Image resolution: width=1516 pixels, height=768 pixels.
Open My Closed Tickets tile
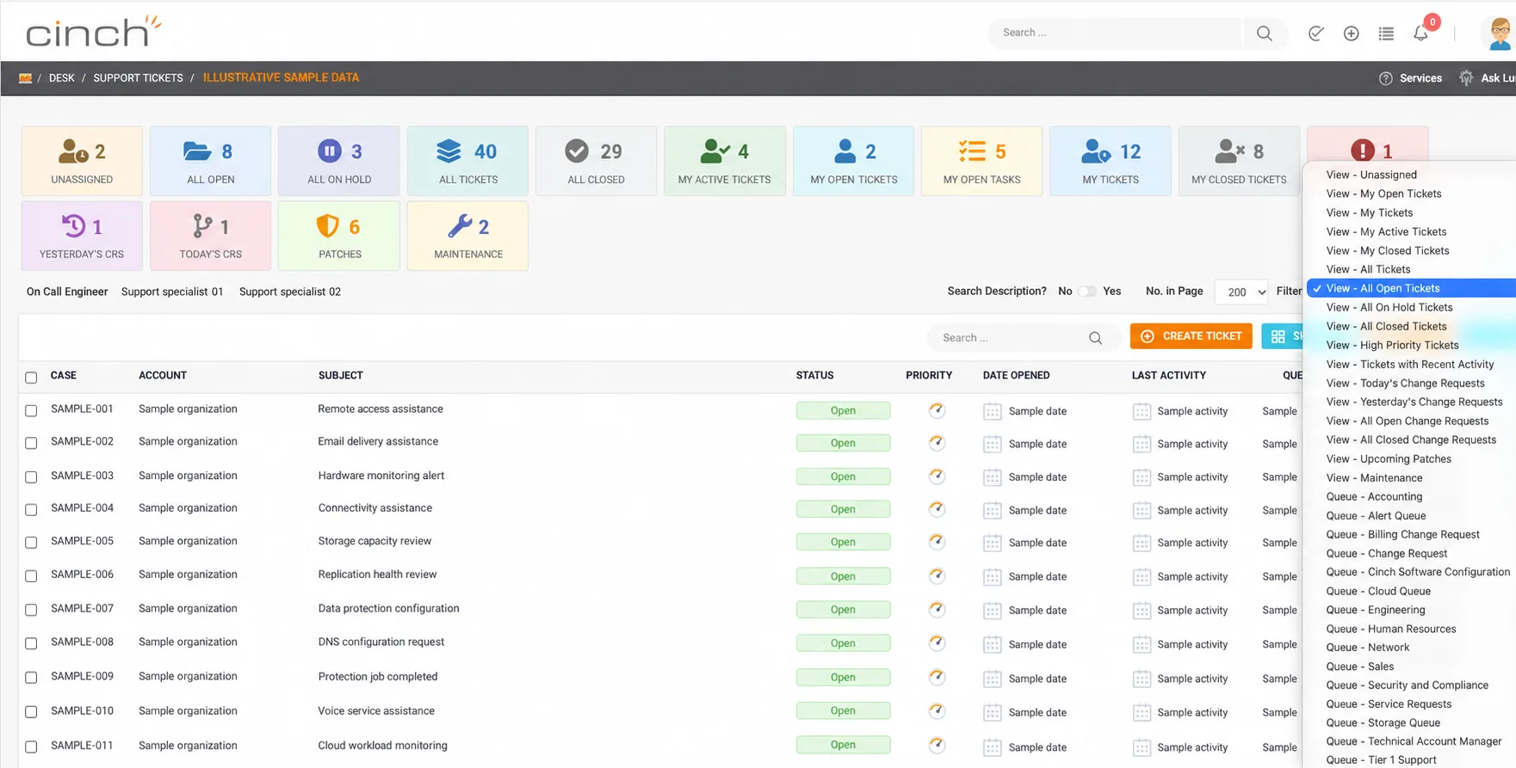pyautogui.click(x=1239, y=161)
